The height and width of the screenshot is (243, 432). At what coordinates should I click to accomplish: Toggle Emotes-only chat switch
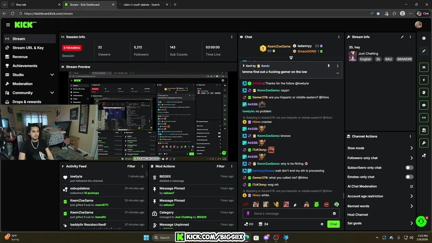click(409, 177)
